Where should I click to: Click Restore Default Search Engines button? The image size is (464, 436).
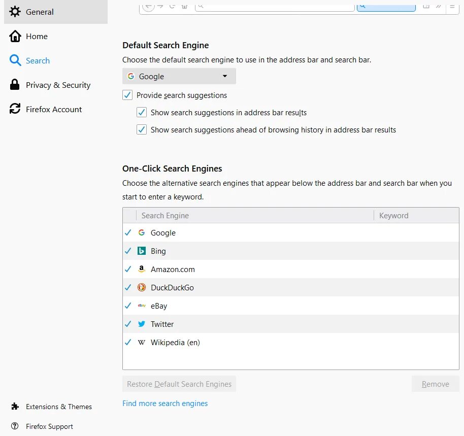tap(179, 384)
